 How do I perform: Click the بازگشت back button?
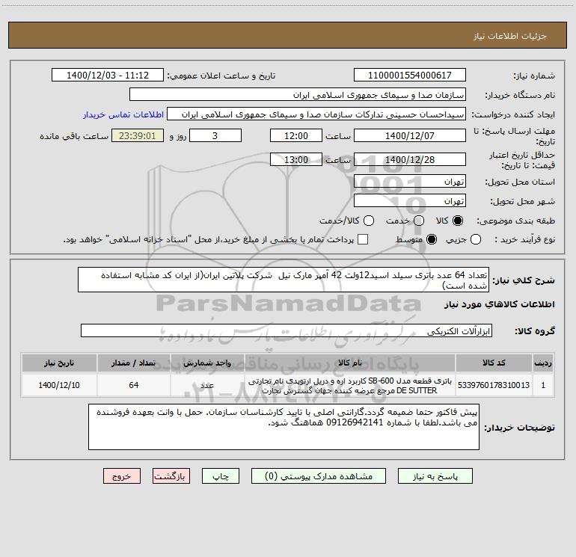coord(171,476)
